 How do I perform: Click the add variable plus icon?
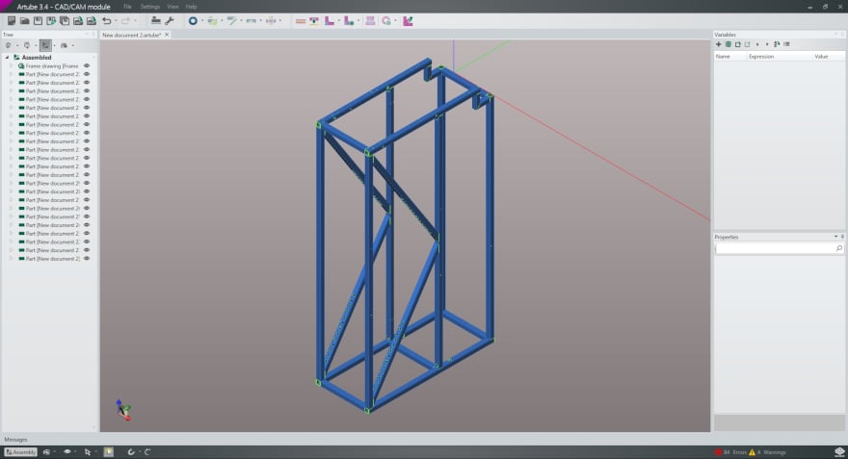[718, 44]
